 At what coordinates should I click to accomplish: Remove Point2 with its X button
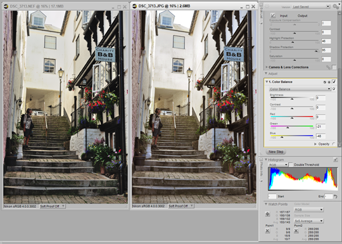pyautogui.click(x=296, y=231)
